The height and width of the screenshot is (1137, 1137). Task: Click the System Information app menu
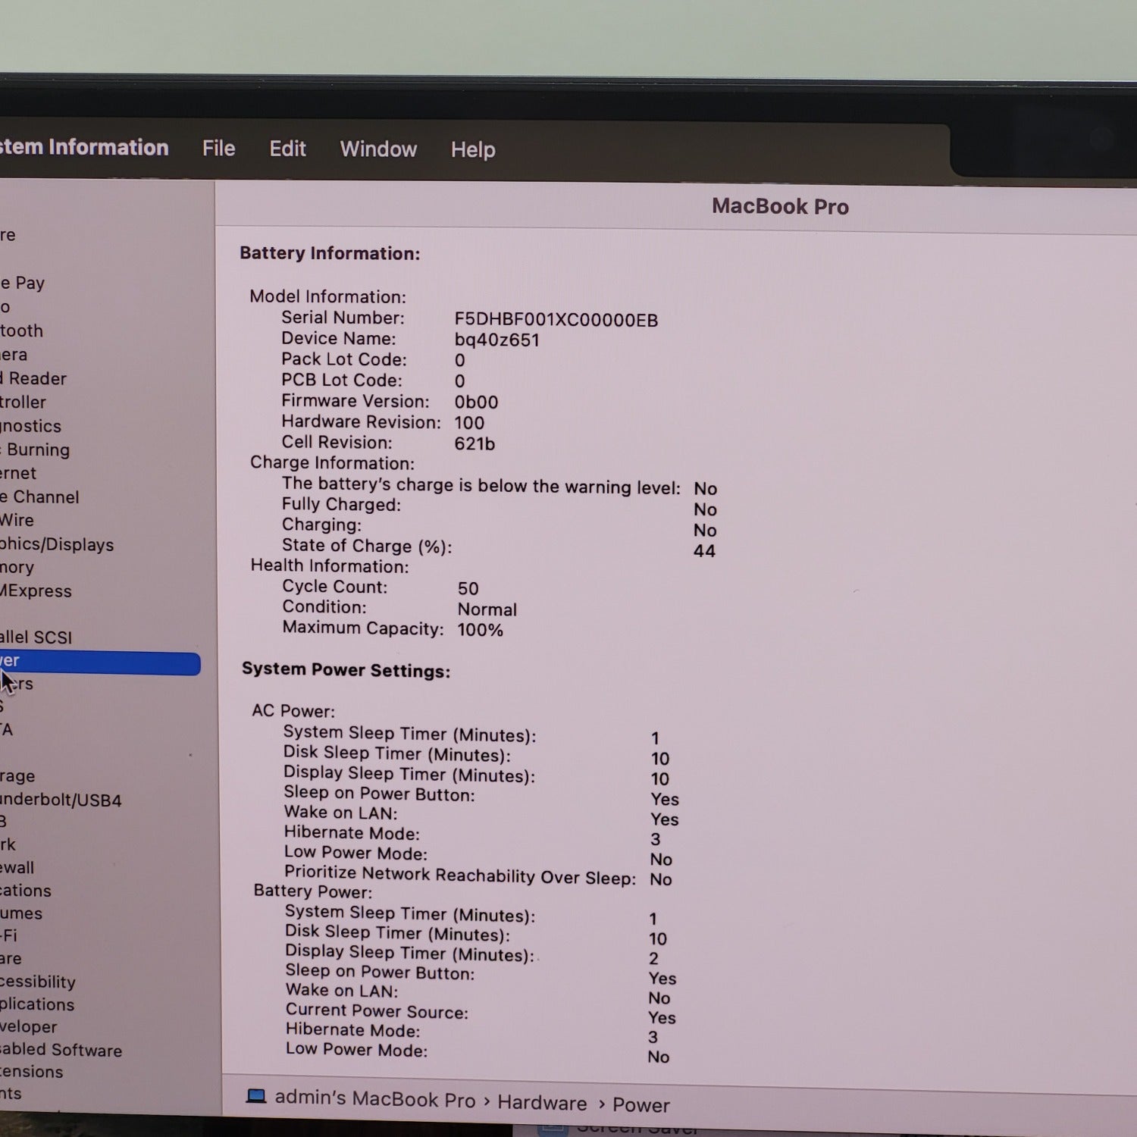[83, 147]
